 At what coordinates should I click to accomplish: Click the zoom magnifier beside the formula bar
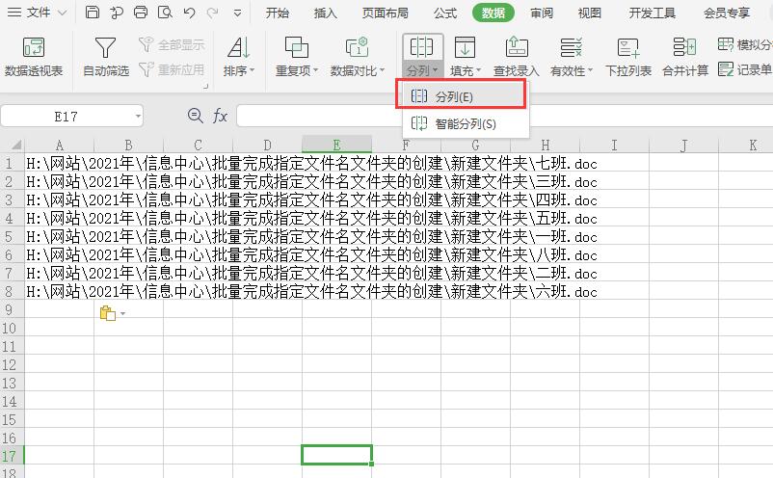click(x=196, y=116)
